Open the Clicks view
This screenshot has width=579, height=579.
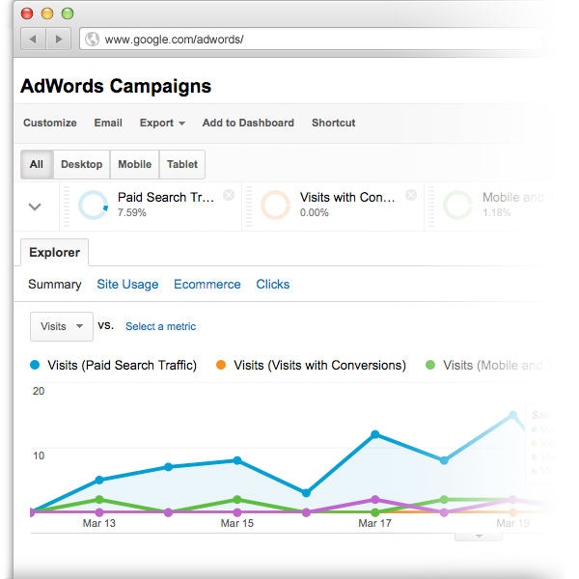pyautogui.click(x=273, y=284)
